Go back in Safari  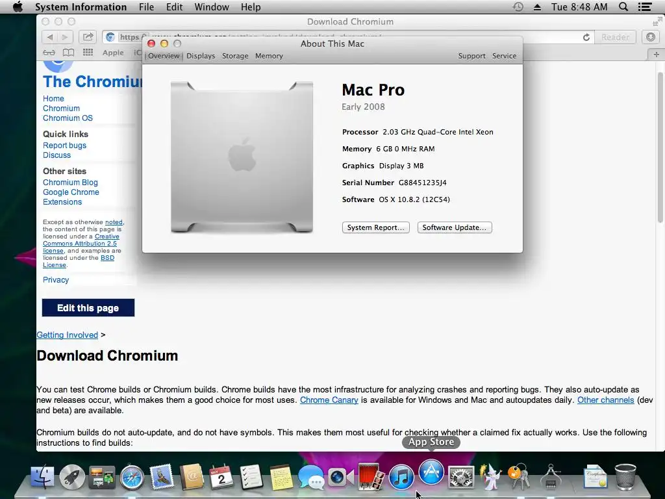49,37
